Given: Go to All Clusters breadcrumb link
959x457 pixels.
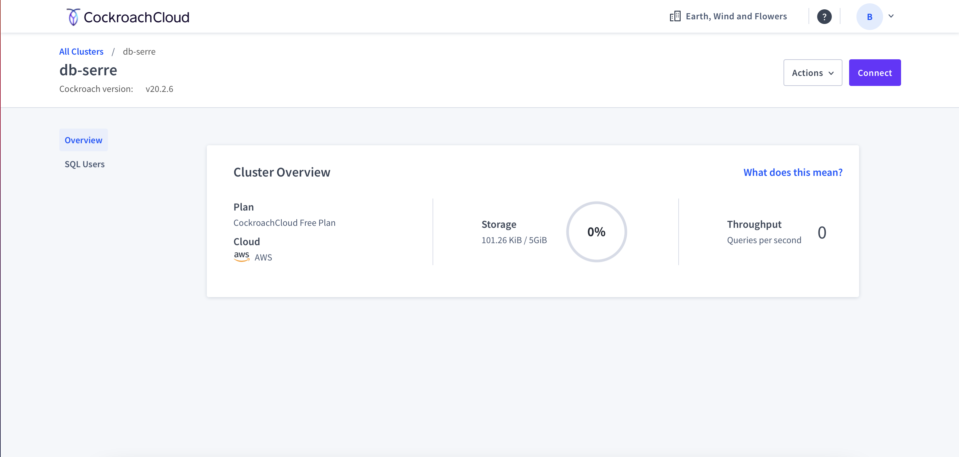Looking at the screenshot, I should click(81, 51).
